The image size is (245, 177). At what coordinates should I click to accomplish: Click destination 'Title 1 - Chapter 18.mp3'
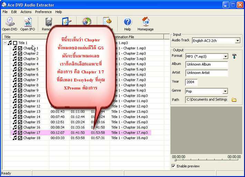[x=129, y=138]
